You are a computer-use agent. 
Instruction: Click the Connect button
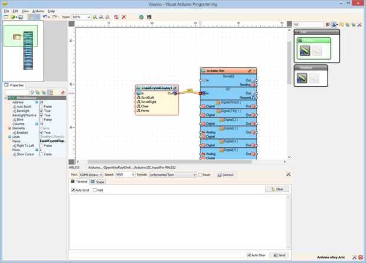pos(226,175)
